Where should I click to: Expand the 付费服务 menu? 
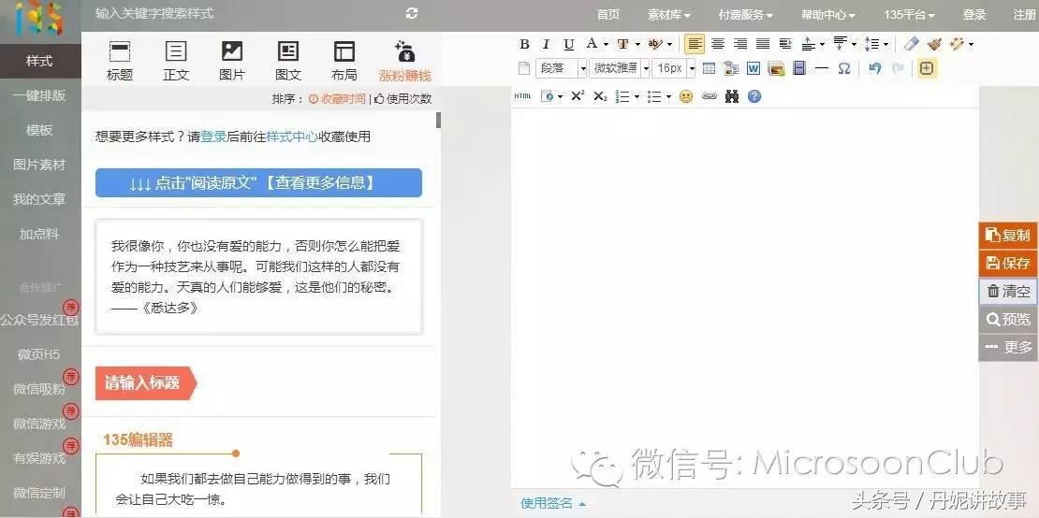[745, 15]
